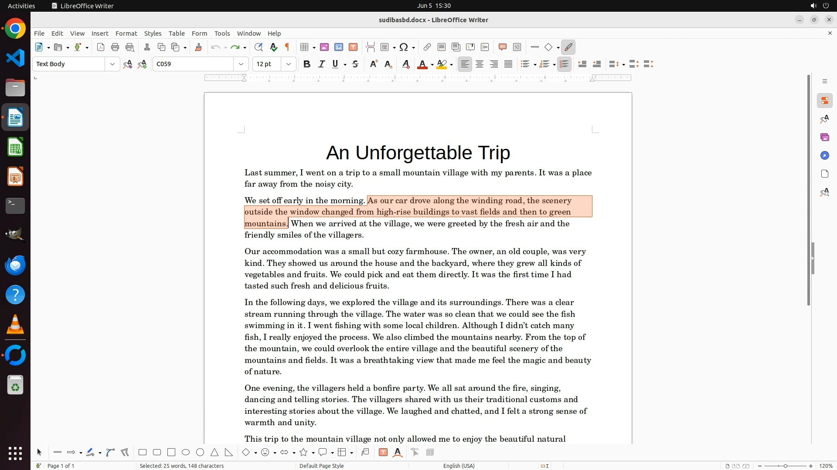Open the Format menu
This screenshot has height=470, width=837.
pyautogui.click(x=126, y=34)
